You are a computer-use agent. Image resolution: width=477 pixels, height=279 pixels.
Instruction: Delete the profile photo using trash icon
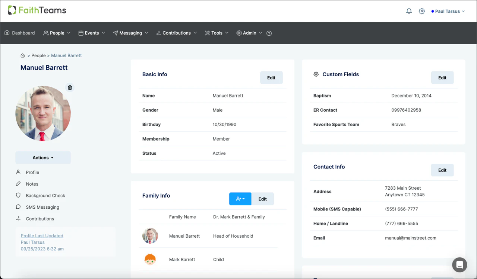coord(70,87)
